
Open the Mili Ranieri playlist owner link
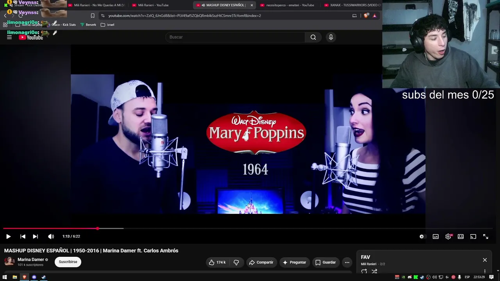[368, 264]
